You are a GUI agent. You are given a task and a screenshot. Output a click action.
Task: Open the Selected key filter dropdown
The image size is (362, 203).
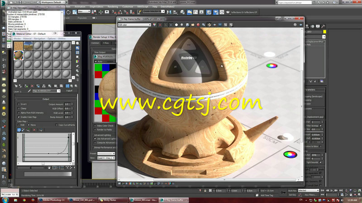point(308,190)
